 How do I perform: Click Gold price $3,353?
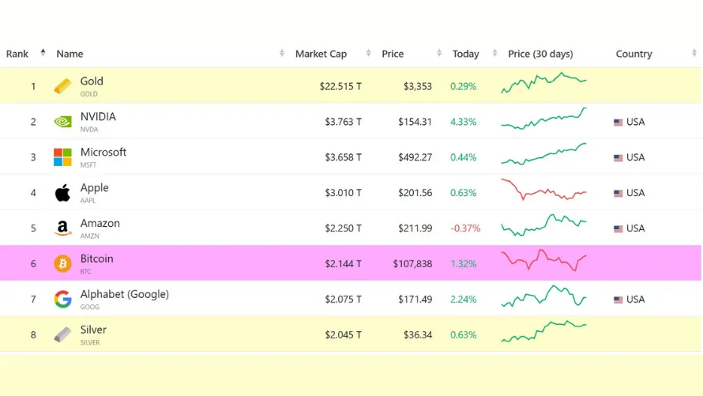[x=417, y=86]
